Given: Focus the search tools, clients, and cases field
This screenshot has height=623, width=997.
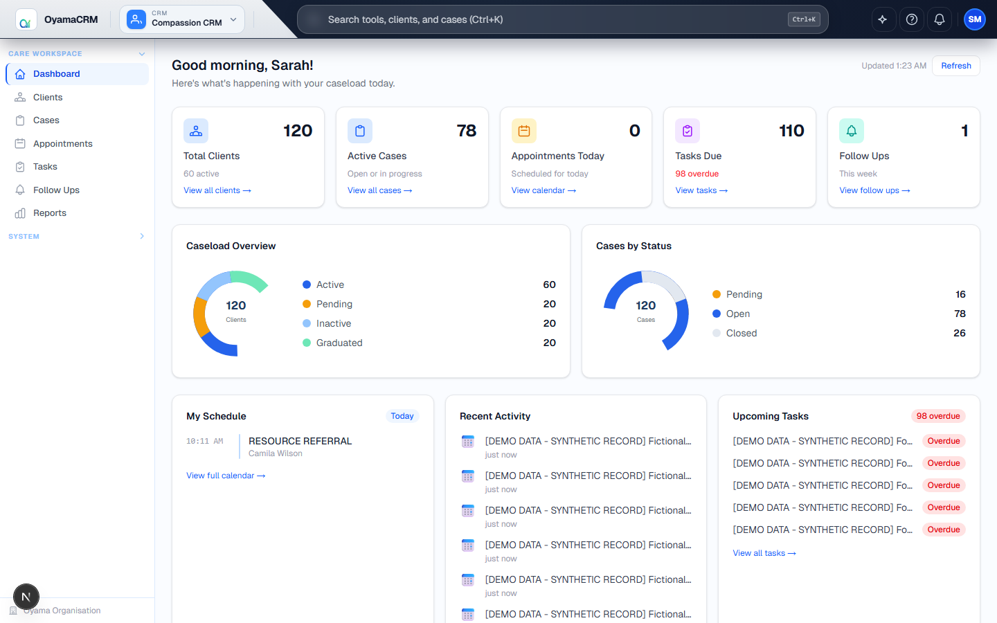Looking at the screenshot, I should click(x=562, y=19).
